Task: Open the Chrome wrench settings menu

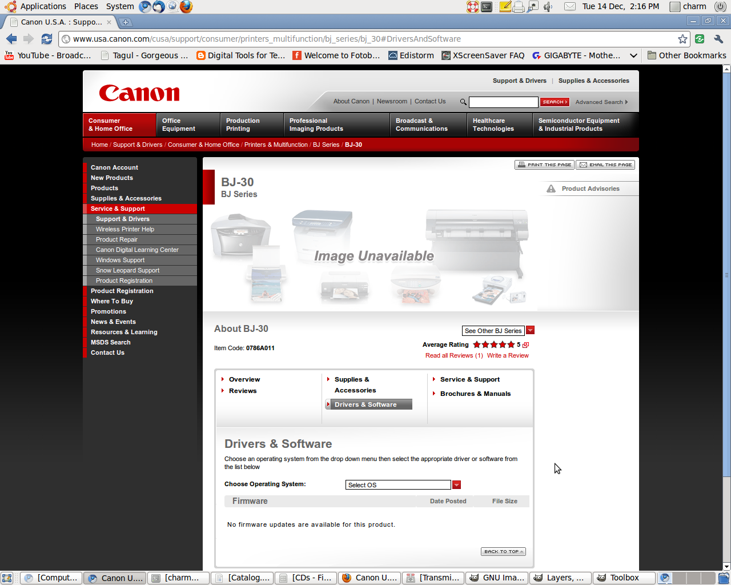Action: pyautogui.click(x=718, y=39)
